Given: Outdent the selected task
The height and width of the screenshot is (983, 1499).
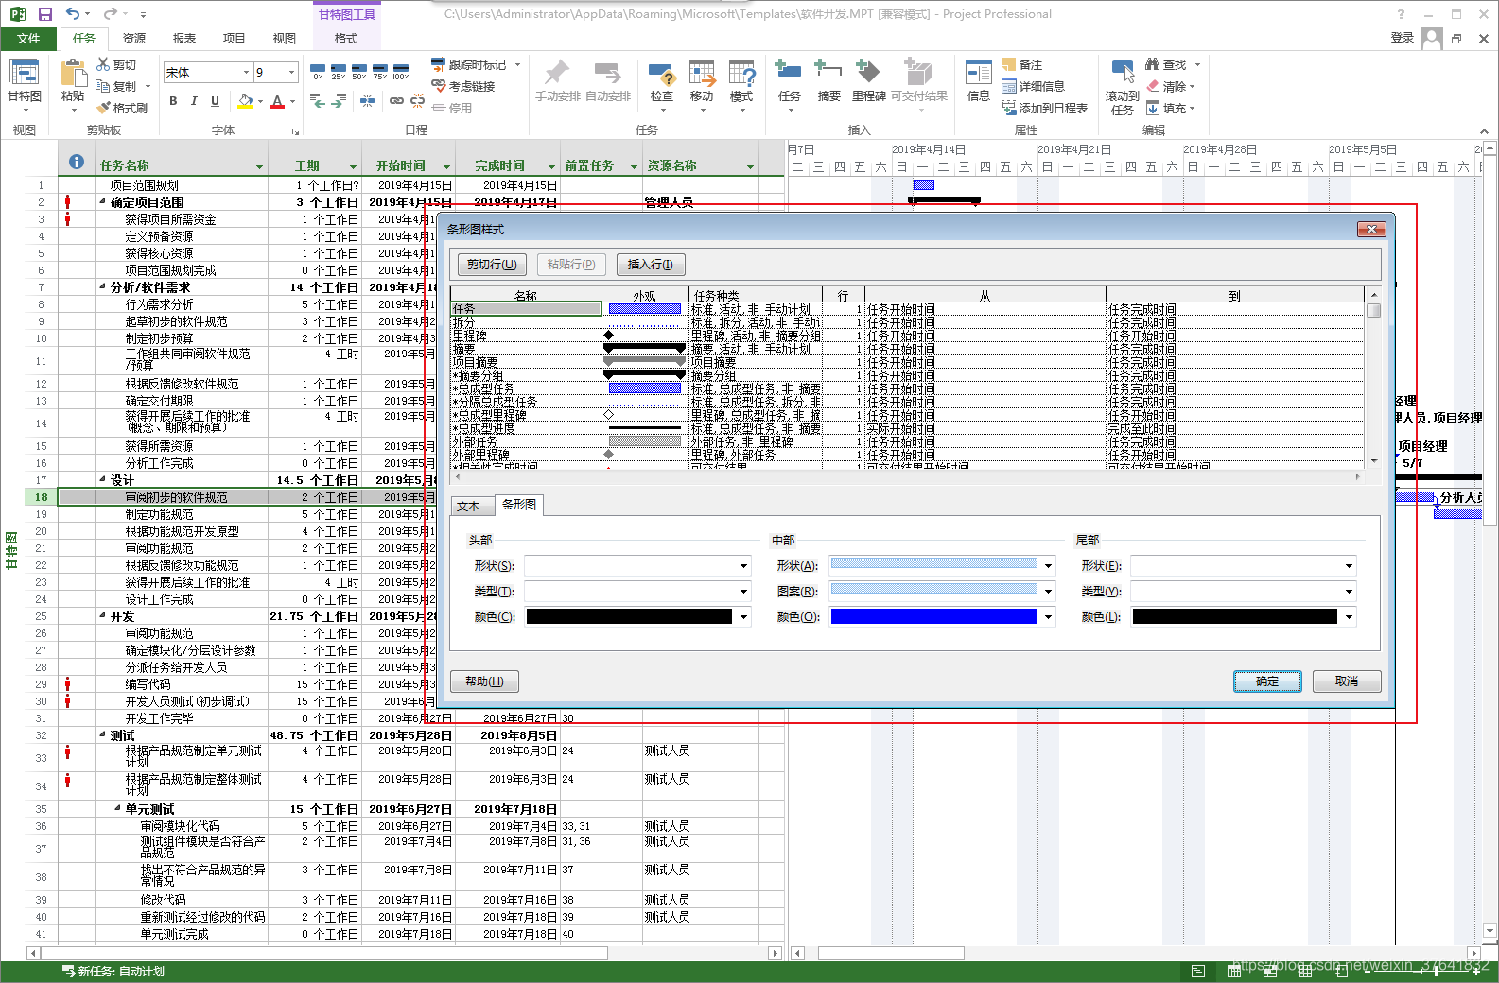Looking at the screenshot, I should (318, 101).
